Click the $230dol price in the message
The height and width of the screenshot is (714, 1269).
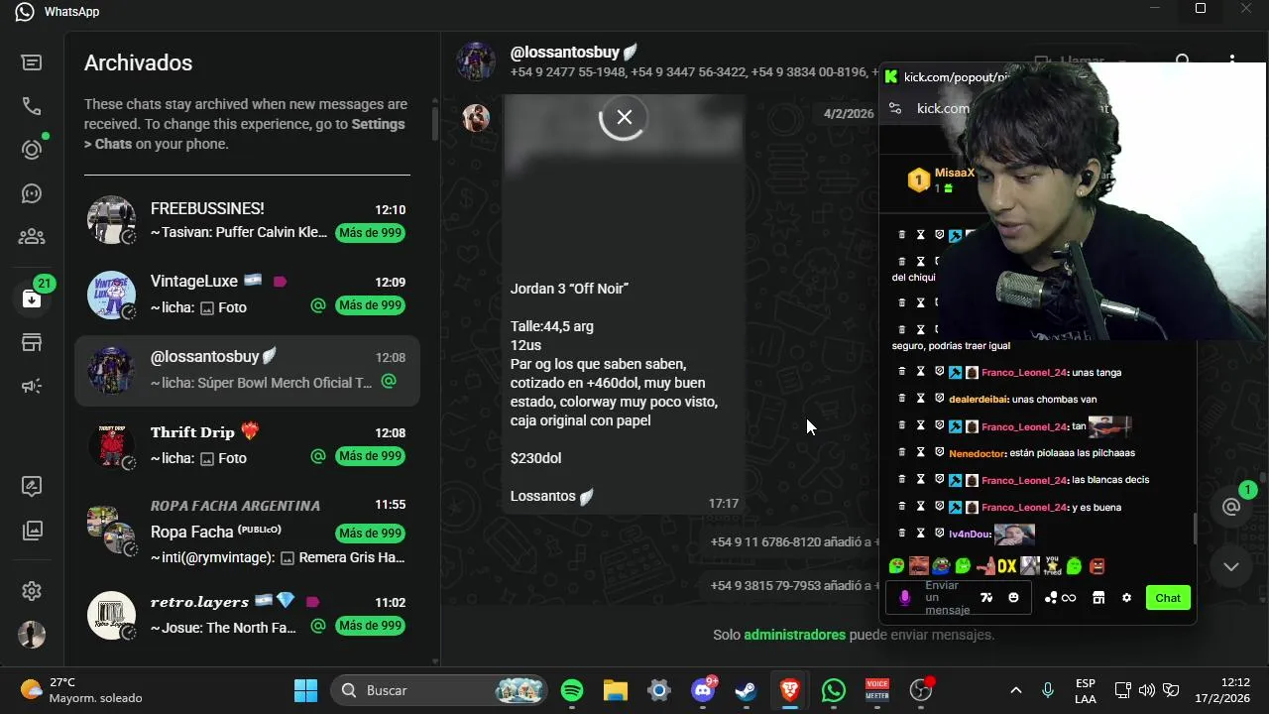[536, 458]
